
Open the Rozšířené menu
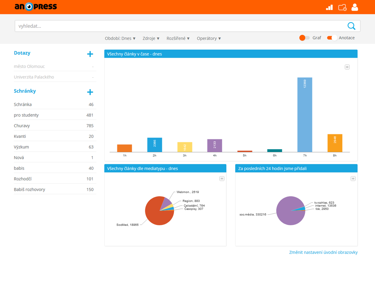[x=178, y=38]
